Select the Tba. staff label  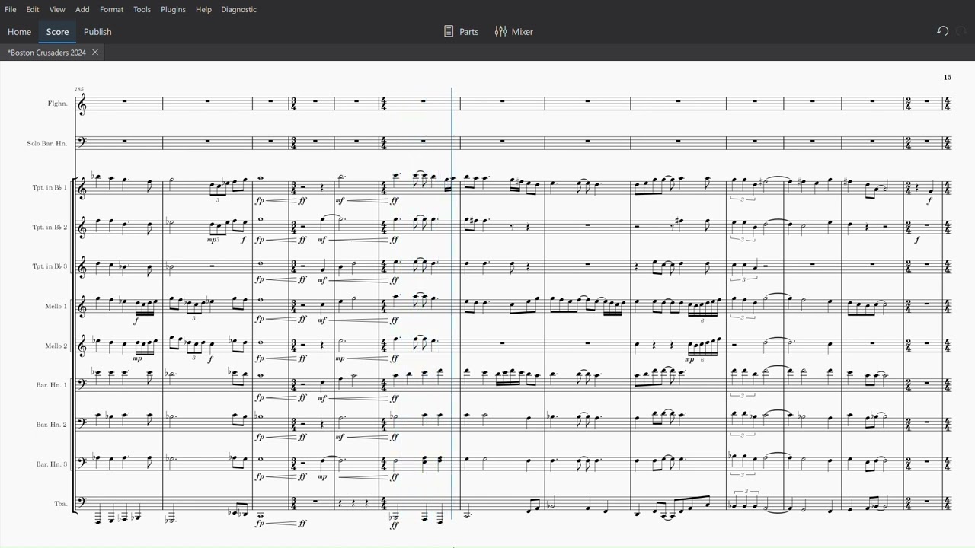[61, 504]
